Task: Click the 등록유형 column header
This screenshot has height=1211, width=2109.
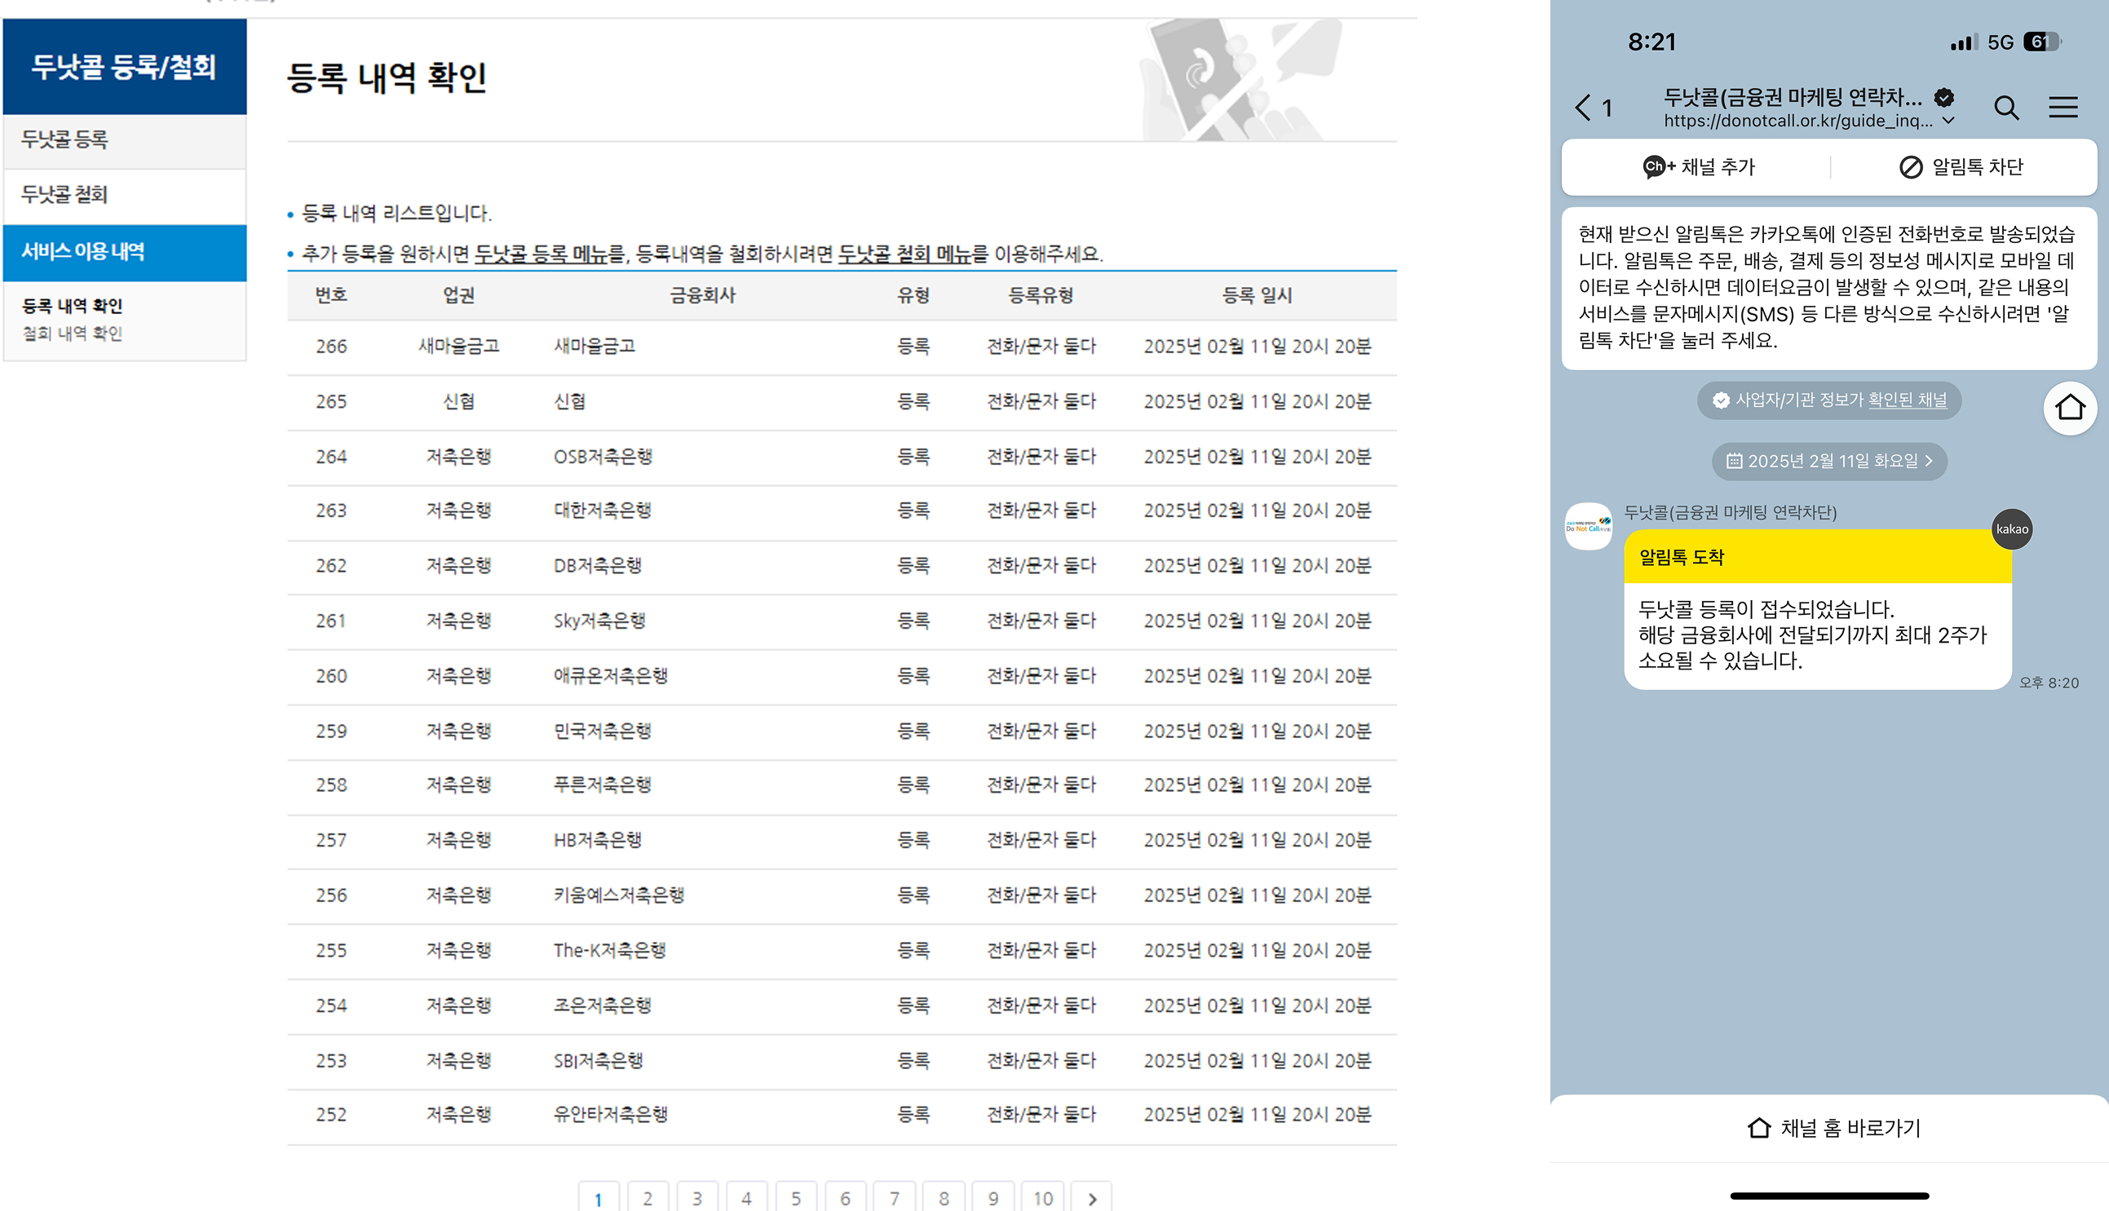Action: (x=1041, y=295)
